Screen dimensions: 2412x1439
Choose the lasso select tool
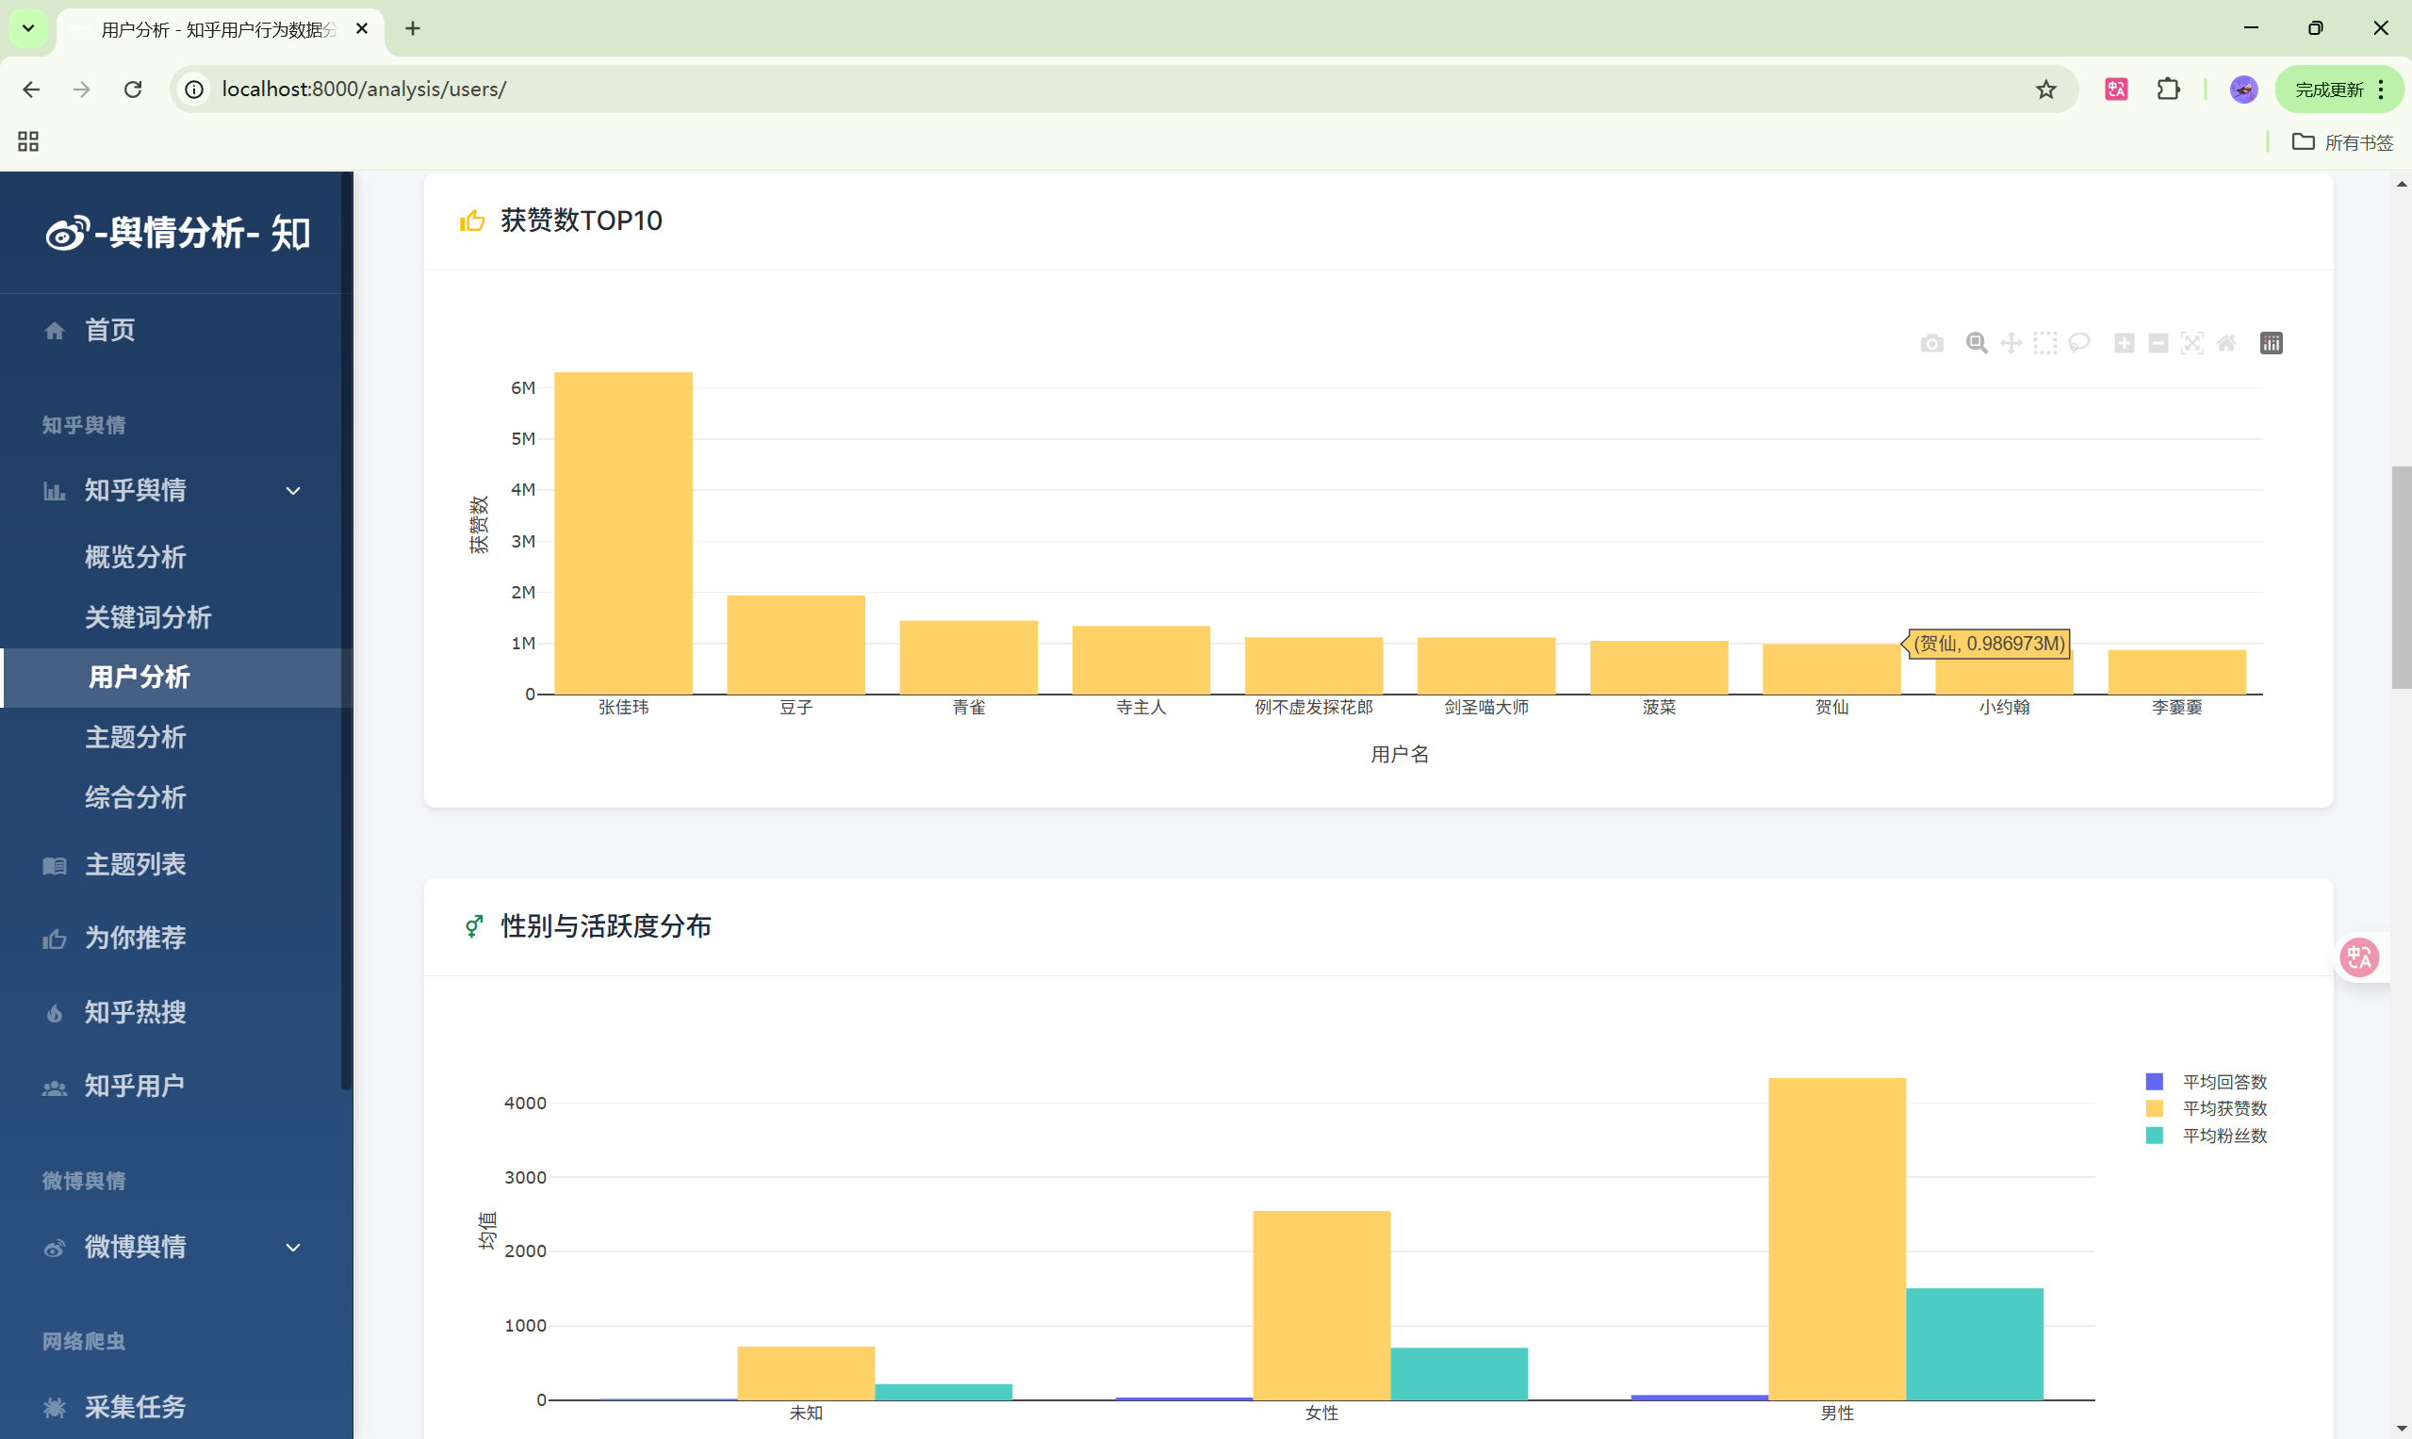(2078, 343)
